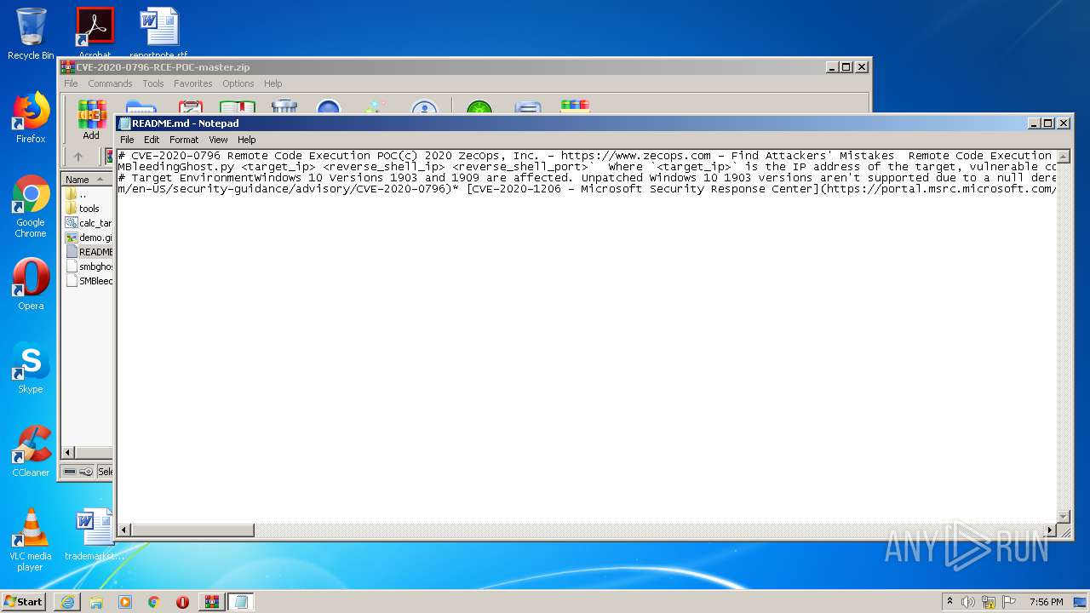Open Notepad Edit menu
Viewport: 1090px width, 613px height.
tap(152, 140)
